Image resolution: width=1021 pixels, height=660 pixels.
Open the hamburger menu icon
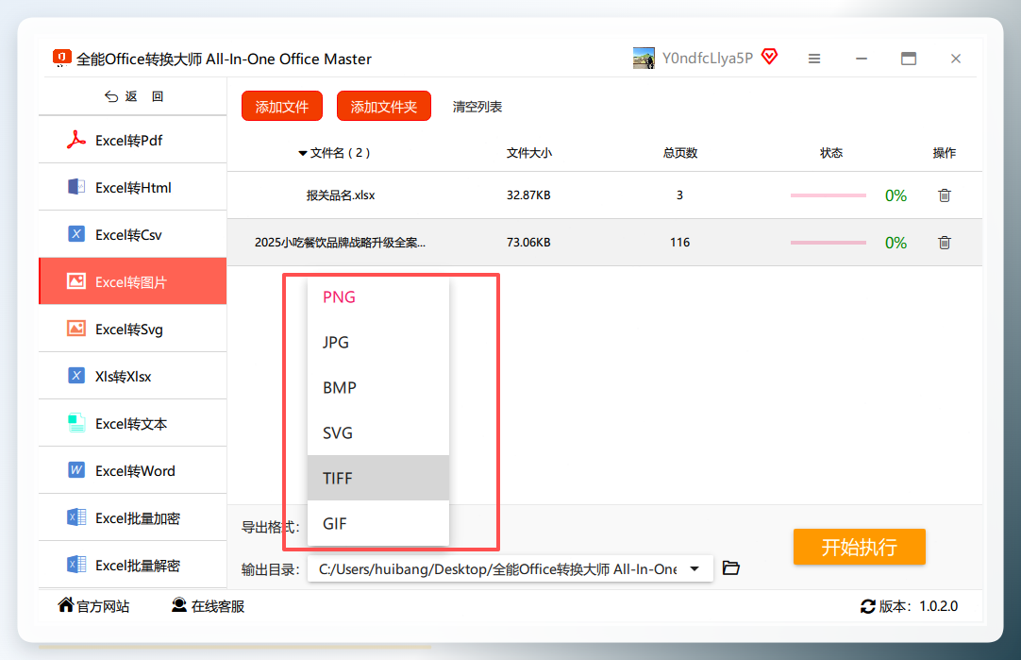click(x=814, y=59)
